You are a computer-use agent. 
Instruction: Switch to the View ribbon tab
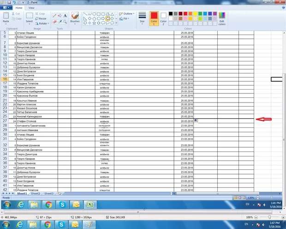31,8
